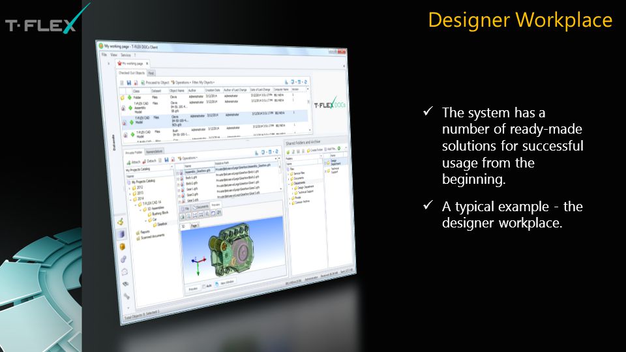The height and width of the screenshot is (352, 626).
Task: Collapse Departments folder in shared tree
Action: tap(289, 183)
